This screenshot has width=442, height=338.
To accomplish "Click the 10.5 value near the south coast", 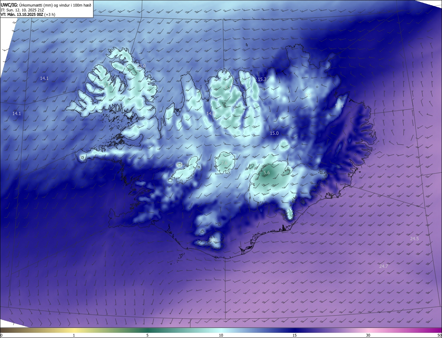I will 213,240.
